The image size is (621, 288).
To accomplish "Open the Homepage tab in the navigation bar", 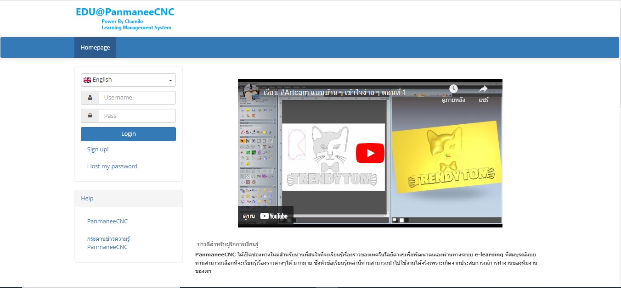I will [x=95, y=48].
